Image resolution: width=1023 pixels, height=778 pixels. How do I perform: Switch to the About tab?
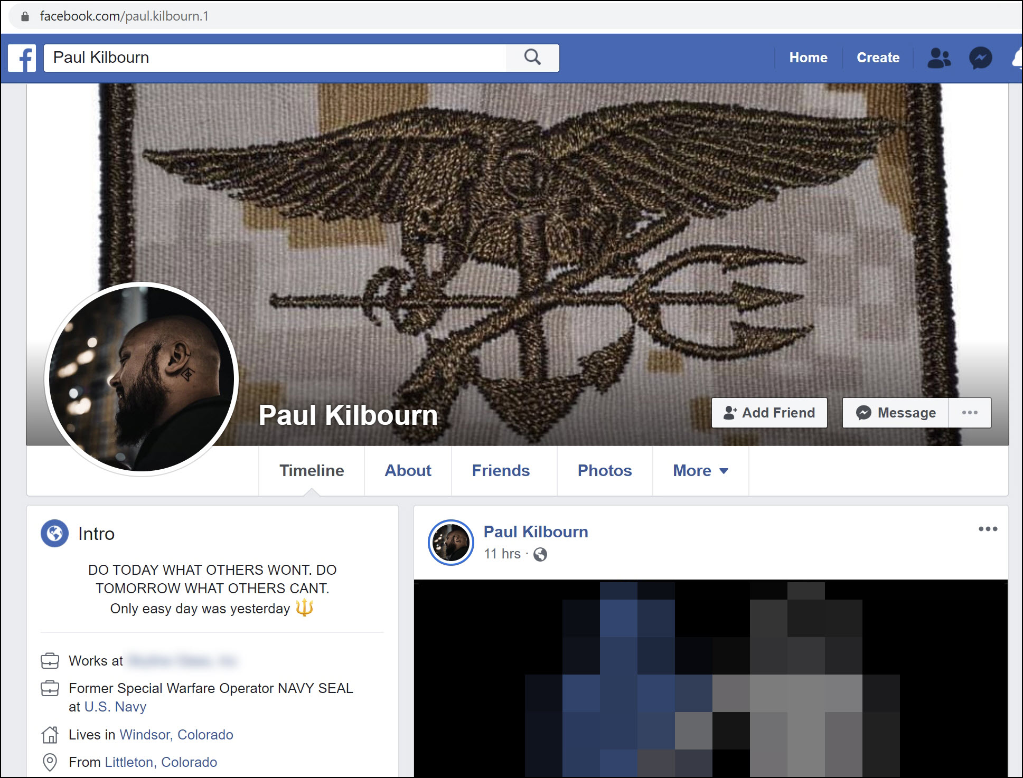tap(408, 470)
